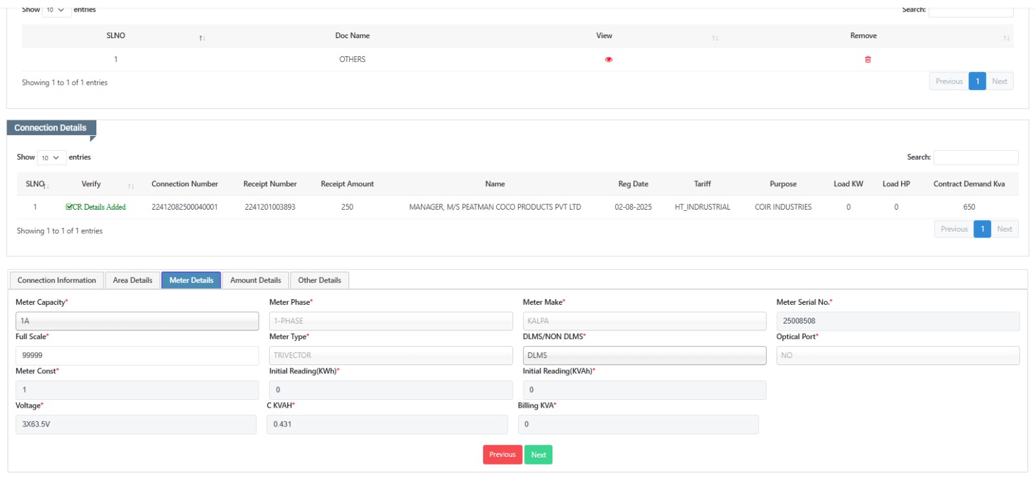This screenshot has width=1035, height=495.
Task: Select the Amount Details tab
Action: coord(256,280)
